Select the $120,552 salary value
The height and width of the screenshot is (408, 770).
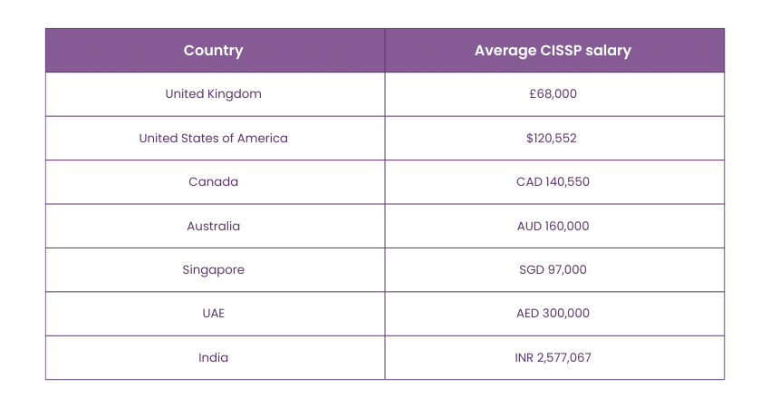point(553,138)
